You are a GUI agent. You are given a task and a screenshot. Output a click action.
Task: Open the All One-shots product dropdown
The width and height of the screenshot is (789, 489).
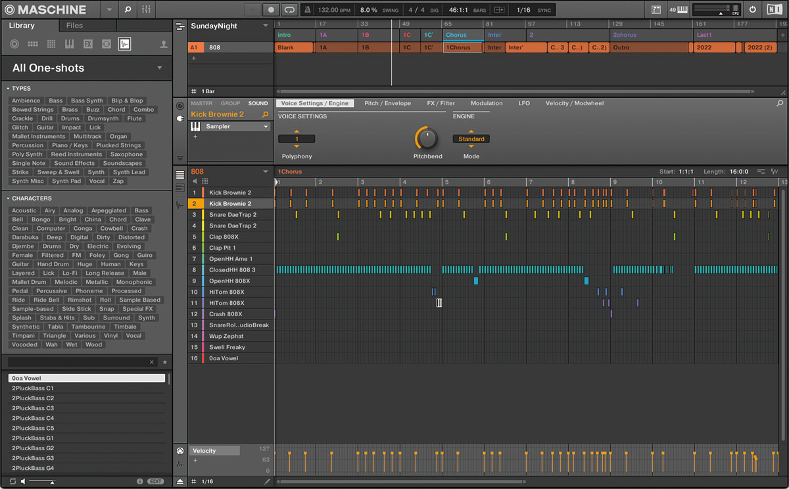[x=159, y=68]
